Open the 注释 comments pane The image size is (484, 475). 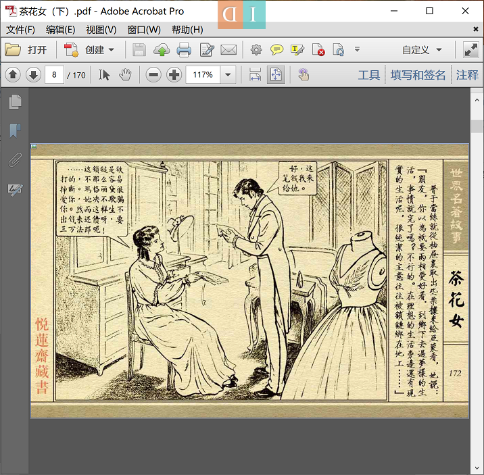click(467, 75)
